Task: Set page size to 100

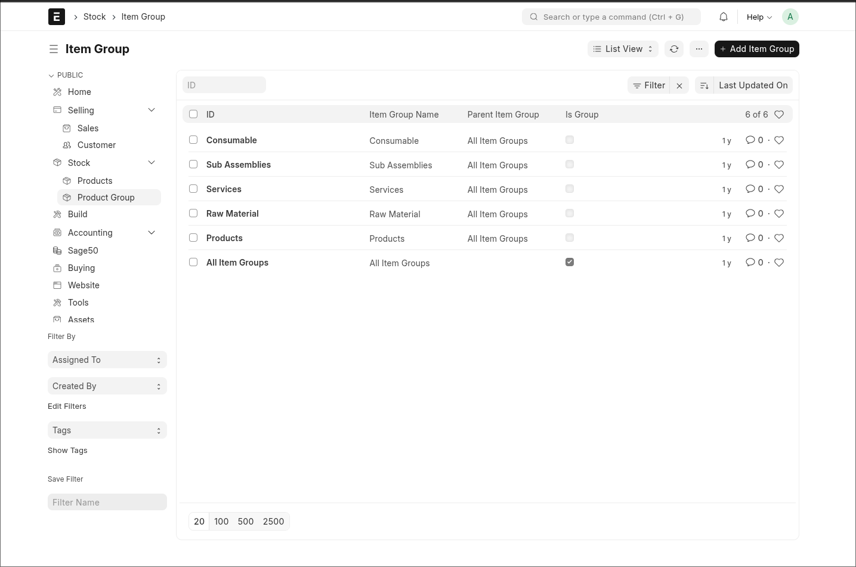Action: pyautogui.click(x=221, y=521)
